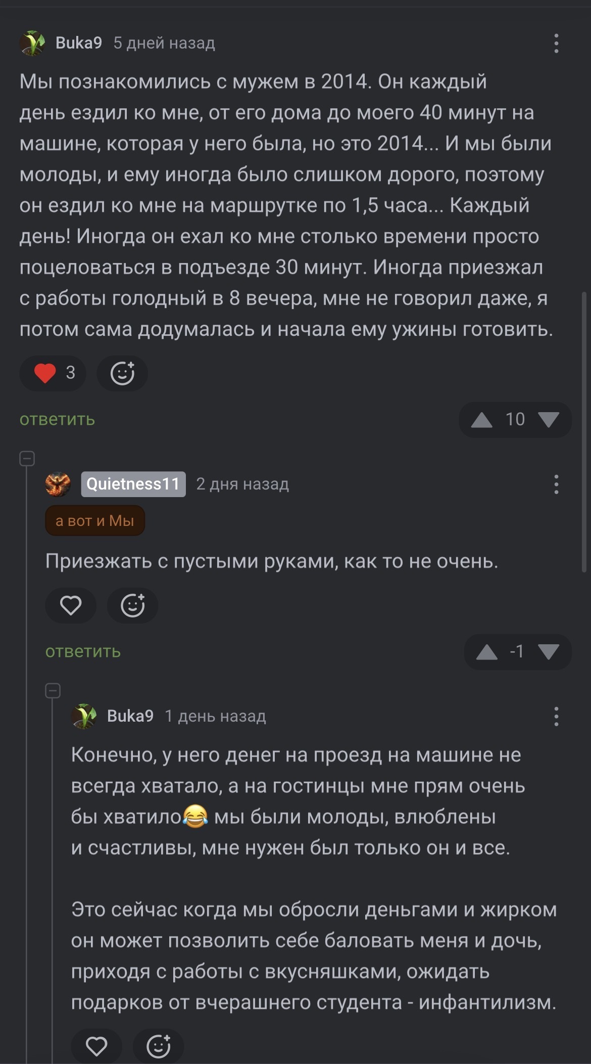This screenshot has height=1064, width=591.
Task: Reply to Quietness11's comment
Action: [83, 652]
